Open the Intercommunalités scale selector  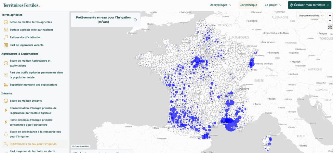click(x=311, y=16)
